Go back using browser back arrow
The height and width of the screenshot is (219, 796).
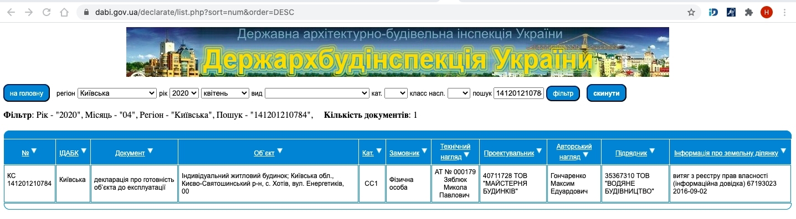pos(11,12)
